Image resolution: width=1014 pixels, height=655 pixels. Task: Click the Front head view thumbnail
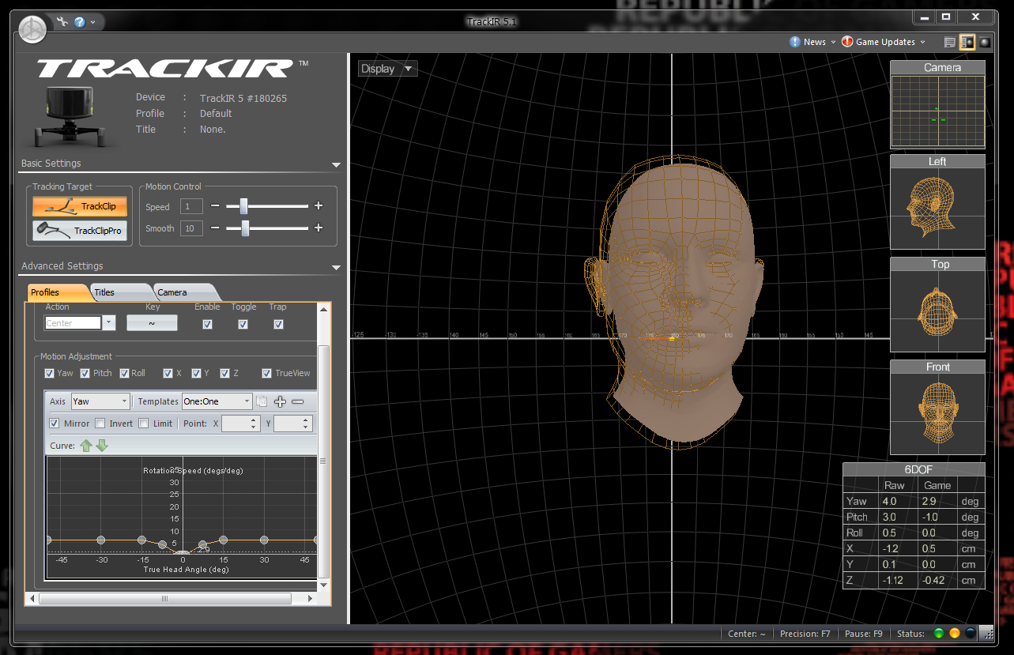937,407
